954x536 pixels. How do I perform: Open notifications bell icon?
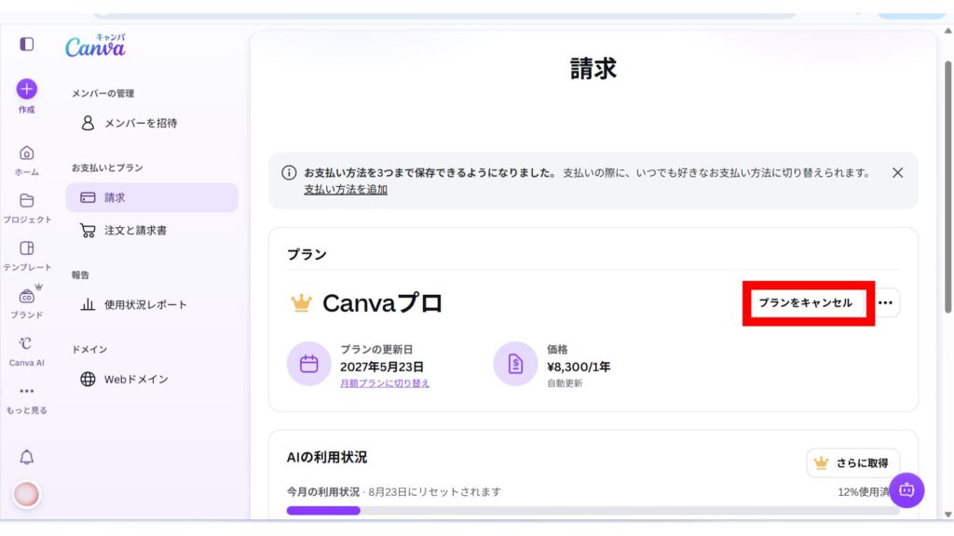(x=27, y=457)
